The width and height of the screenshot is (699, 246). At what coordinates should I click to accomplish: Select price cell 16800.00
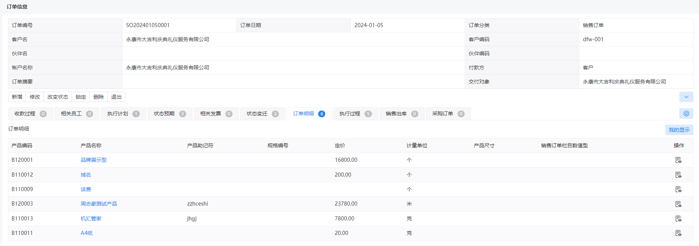346,160
